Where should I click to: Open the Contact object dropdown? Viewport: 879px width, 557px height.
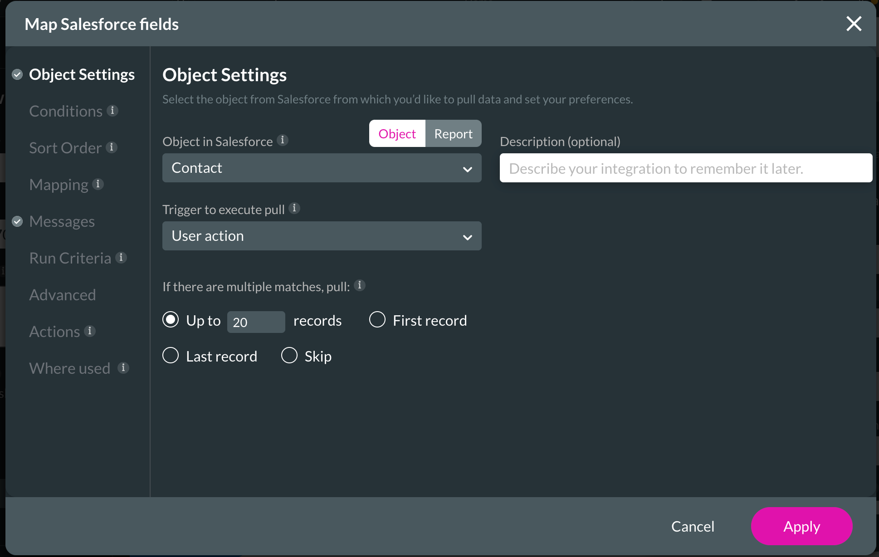tap(322, 168)
